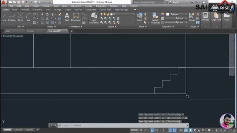Toggle 2D object snap in status bar
This screenshot has width=237, height=133.
pyautogui.click(x=174, y=130)
